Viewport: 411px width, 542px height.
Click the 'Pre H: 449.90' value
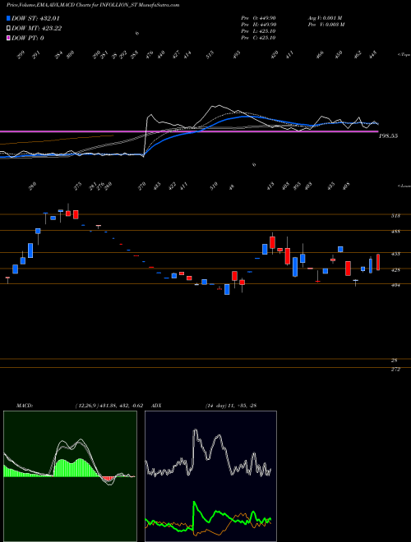click(258, 25)
